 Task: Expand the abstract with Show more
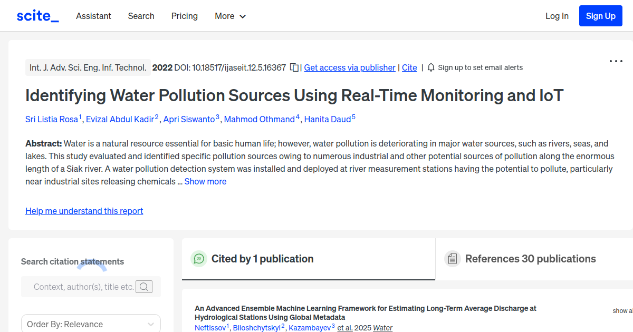(205, 181)
